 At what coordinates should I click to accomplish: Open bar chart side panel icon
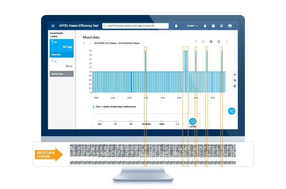coord(235,74)
